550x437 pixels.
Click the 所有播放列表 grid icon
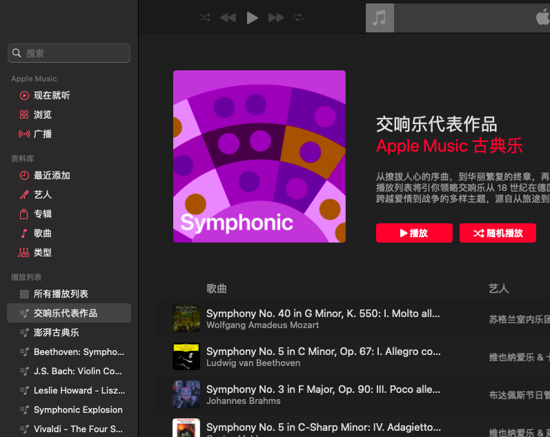pos(24,294)
